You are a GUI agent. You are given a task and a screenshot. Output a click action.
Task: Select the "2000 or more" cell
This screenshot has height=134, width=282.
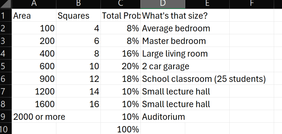tap(39, 117)
